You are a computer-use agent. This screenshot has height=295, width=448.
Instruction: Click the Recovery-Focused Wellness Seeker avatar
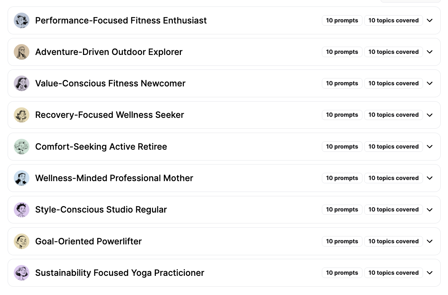[21, 115]
